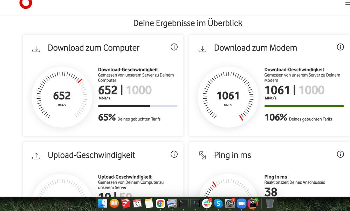Open Calendar showing 21 in the dock

(x=137, y=203)
